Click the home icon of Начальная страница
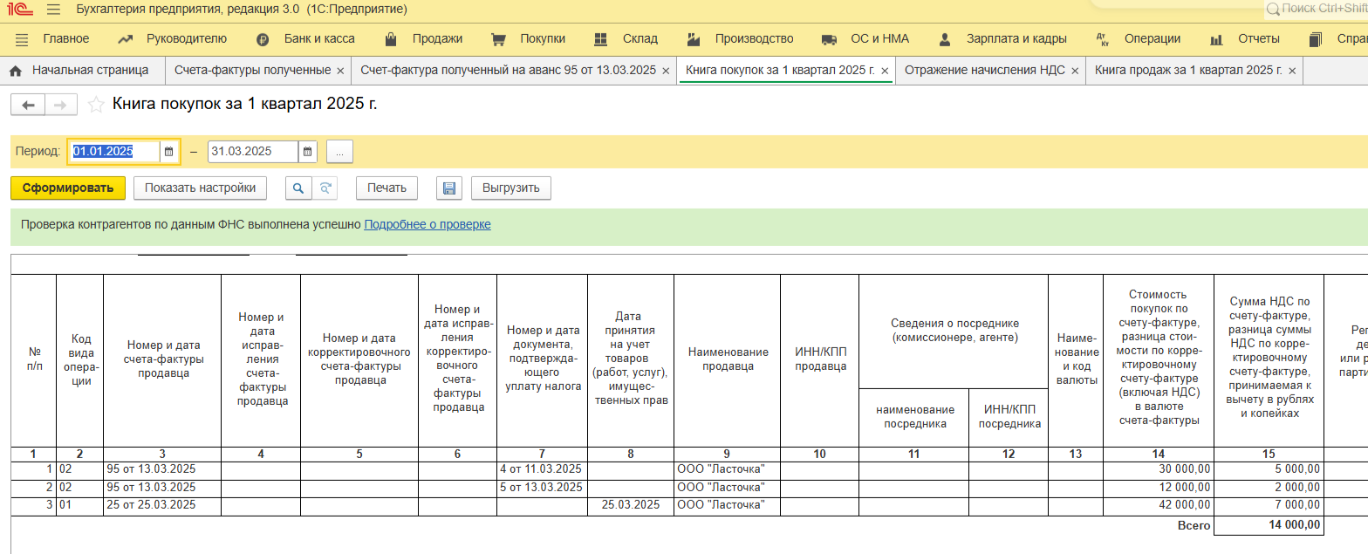Screen dimensions: 1368x554 [x=16, y=70]
